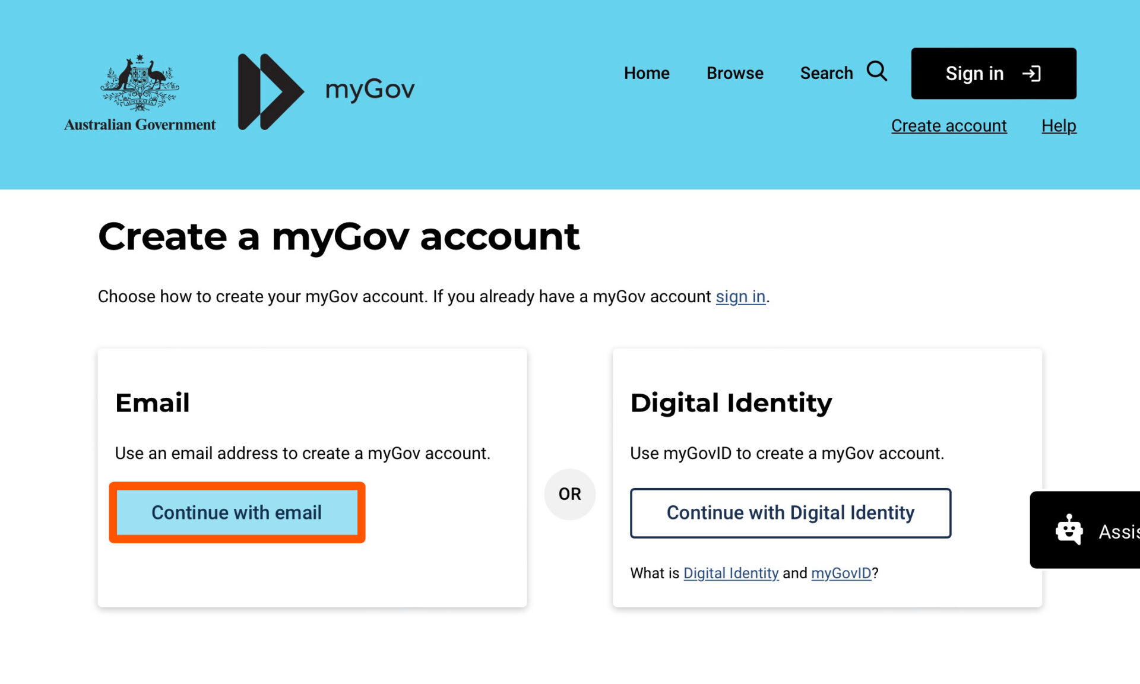Image resolution: width=1140 pixels, height=684 pixels.
Task: Click the arrow icon inside Sign in button
Action: coord(1033,73)
